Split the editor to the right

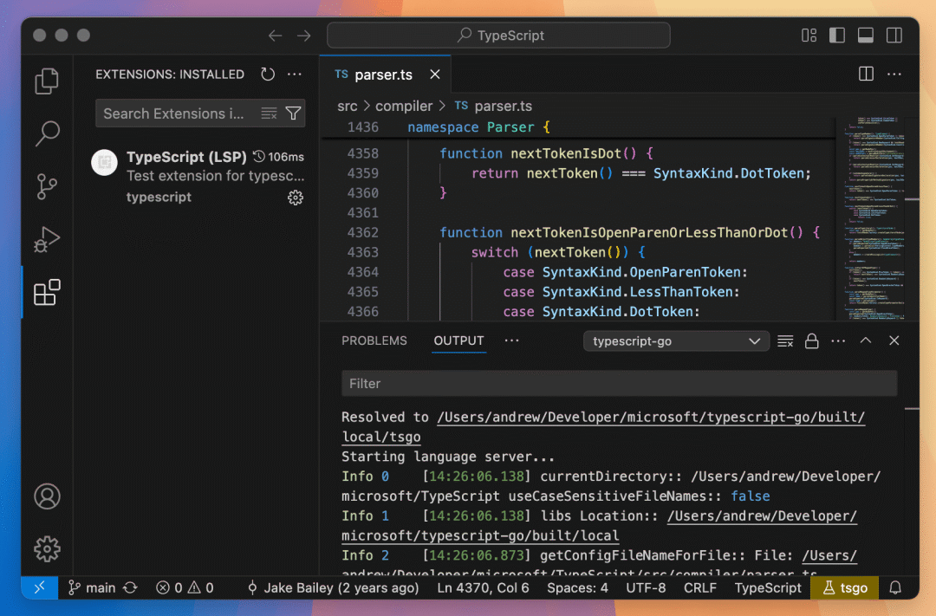(866, 74)
